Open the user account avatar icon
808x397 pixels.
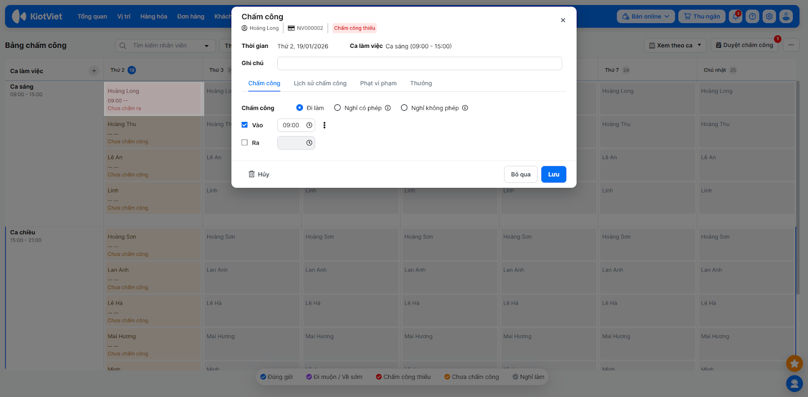(786, 17)
